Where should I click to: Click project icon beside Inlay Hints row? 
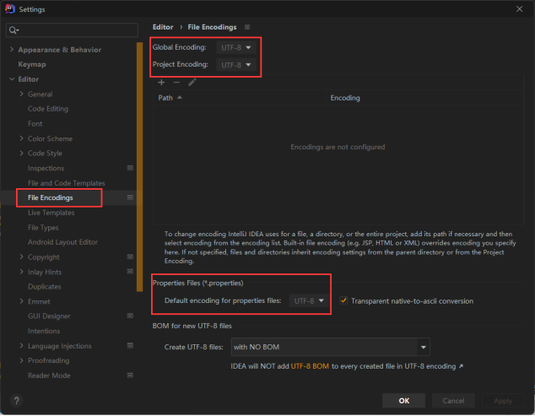tap(130, 272)
